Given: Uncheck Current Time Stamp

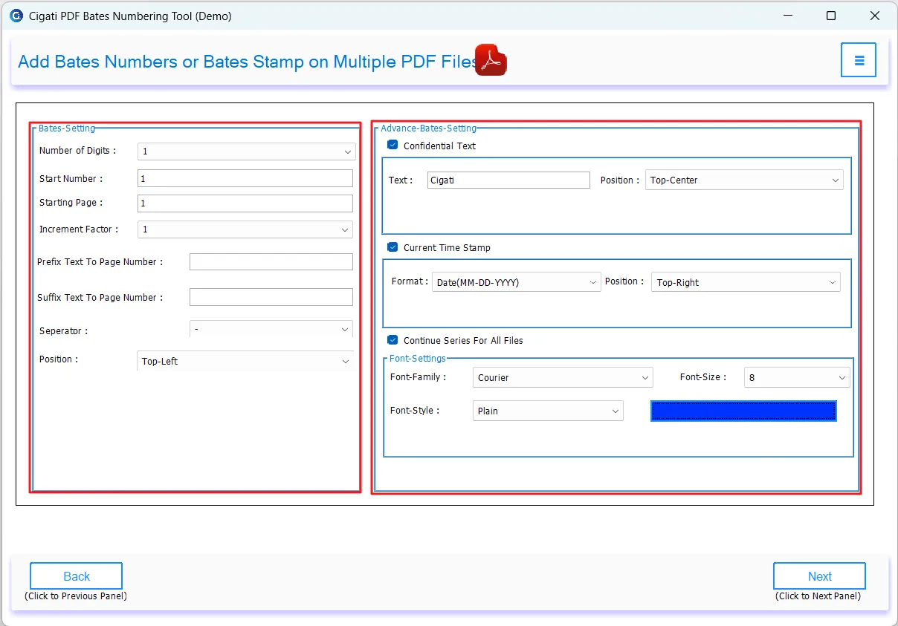Looking at the screenshot, I should tap(392, 247).
